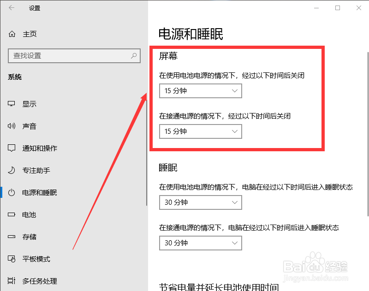
Task: Close the 设置 window
Action: [359, 8]
